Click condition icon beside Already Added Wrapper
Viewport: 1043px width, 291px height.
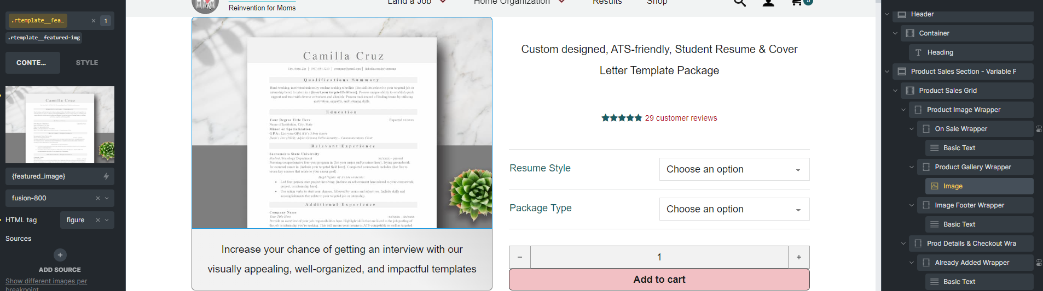tap(1039, 263)
